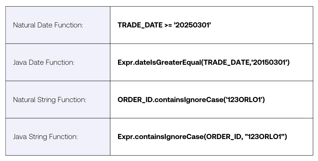Screen dimensions: 318x161
Task: Click the TRADE_DATE >= '20250301' expression
Action: [164, 25]
